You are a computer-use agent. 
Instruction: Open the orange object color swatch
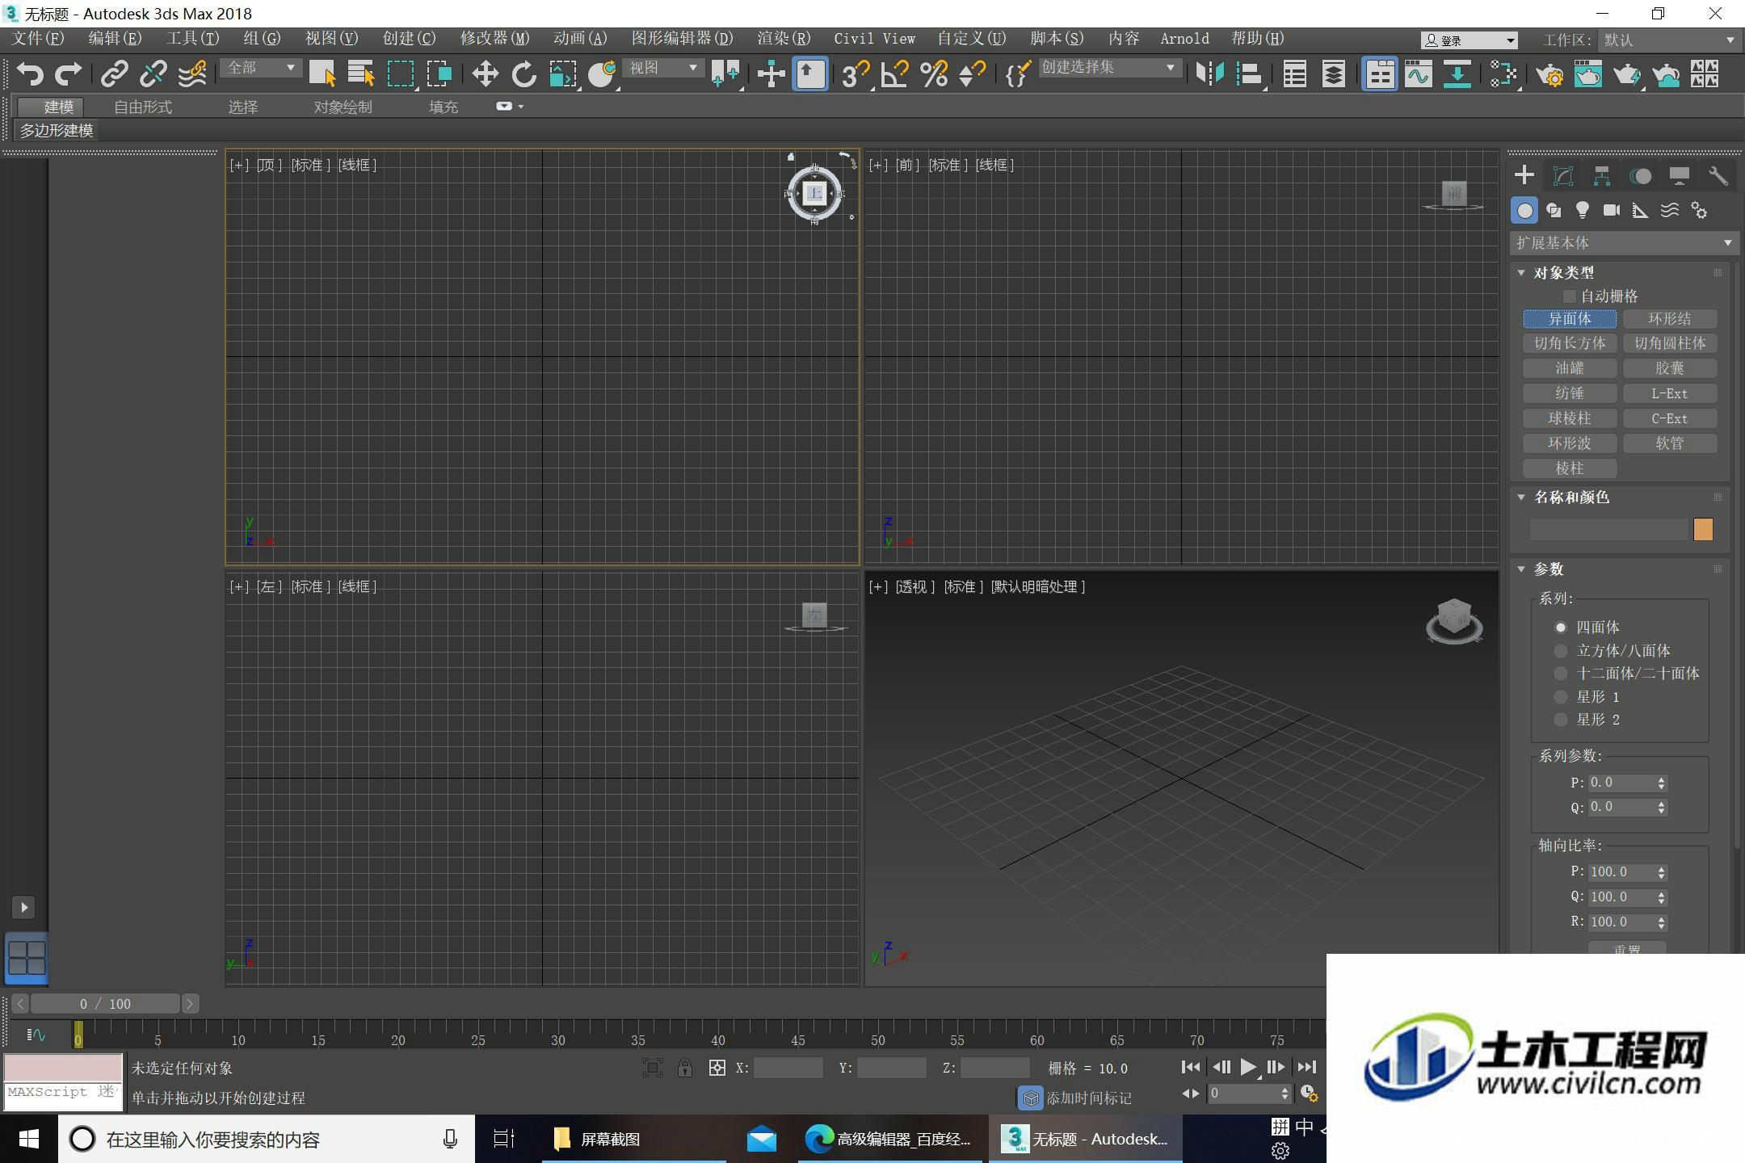[x=1702, y=529]
